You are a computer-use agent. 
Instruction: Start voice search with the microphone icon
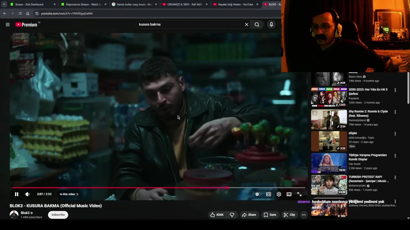271,25
